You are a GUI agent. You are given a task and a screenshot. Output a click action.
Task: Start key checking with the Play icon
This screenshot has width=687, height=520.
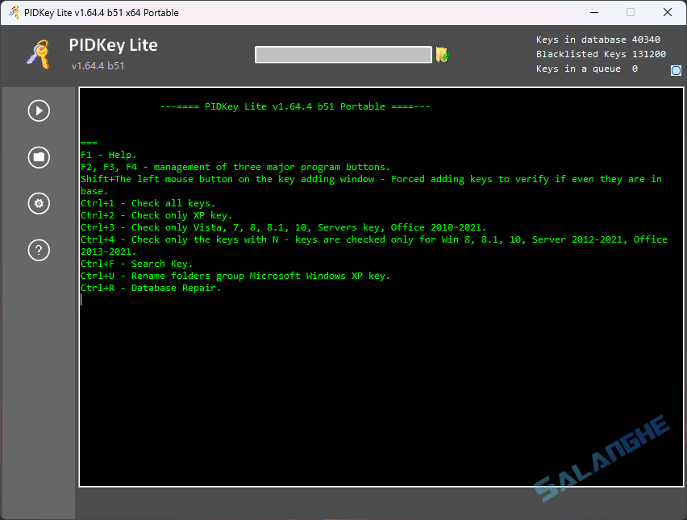pyautogui.click(x=38, y=110)
